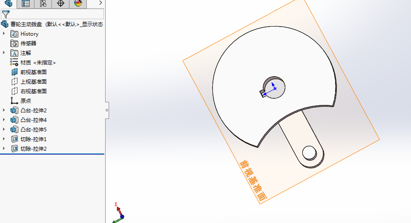Expand the 凸台-拉伸5 feature

pos(3,129)
